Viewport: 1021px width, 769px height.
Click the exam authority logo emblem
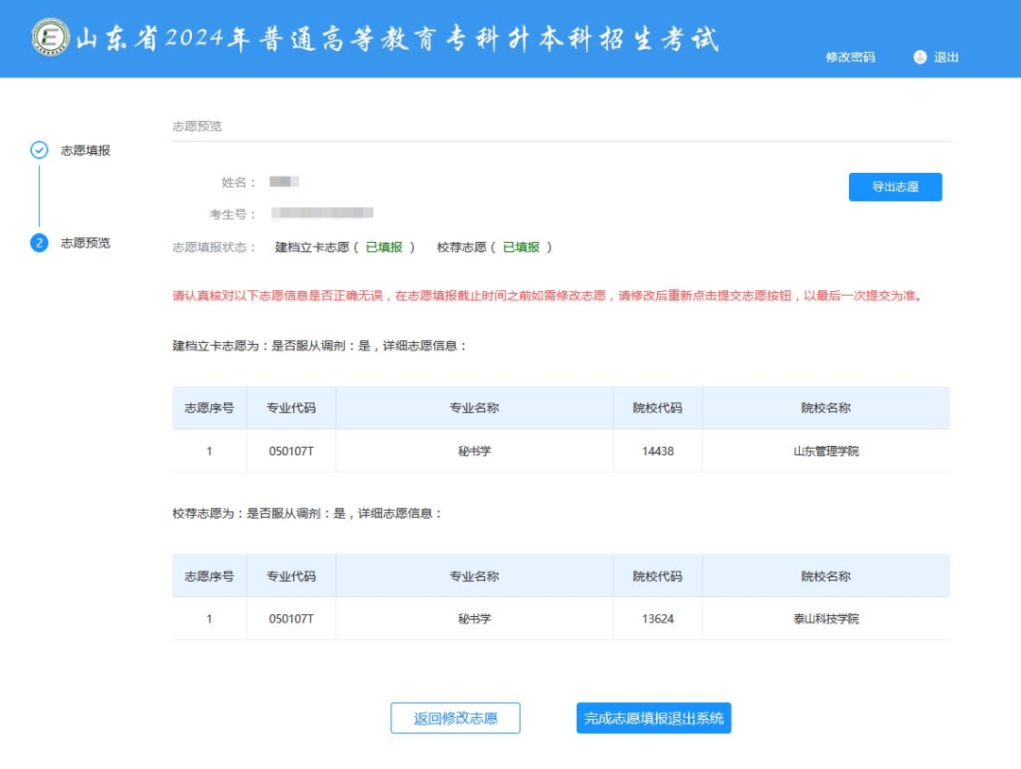pos(50,38)
